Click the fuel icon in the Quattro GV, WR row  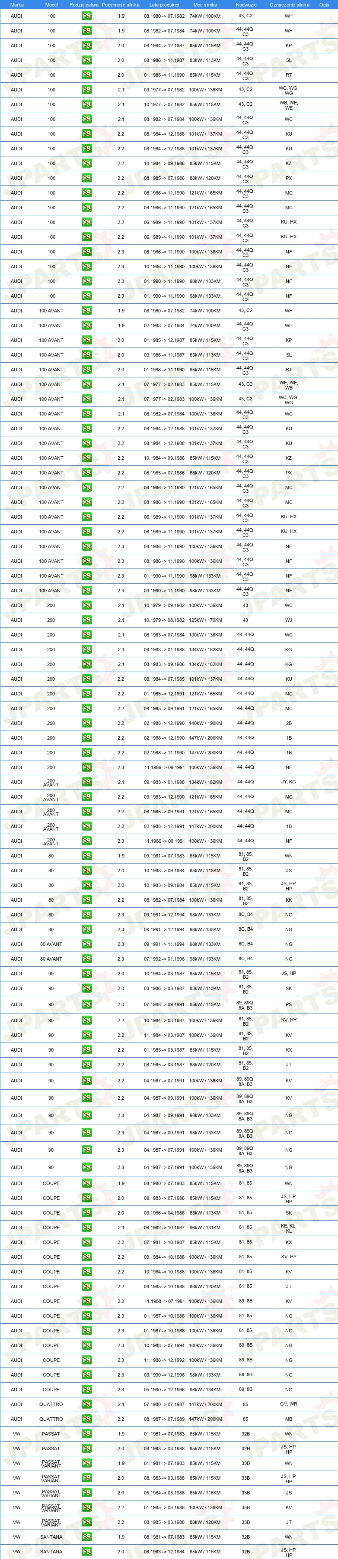coord(87,1404)
